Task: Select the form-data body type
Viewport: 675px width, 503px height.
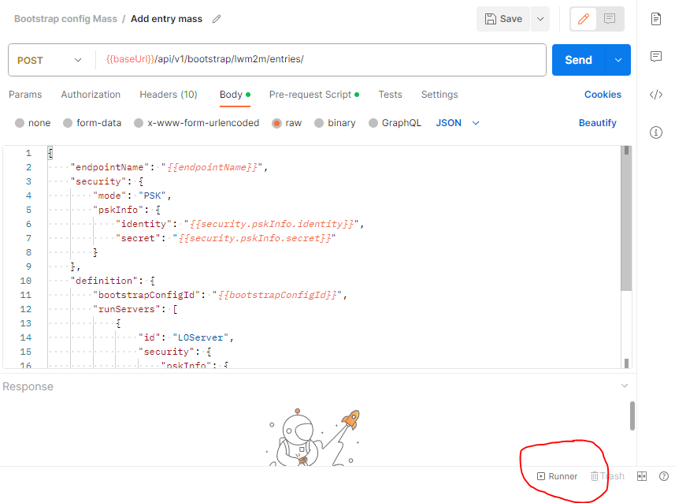Action: click(x=92, y=123)
